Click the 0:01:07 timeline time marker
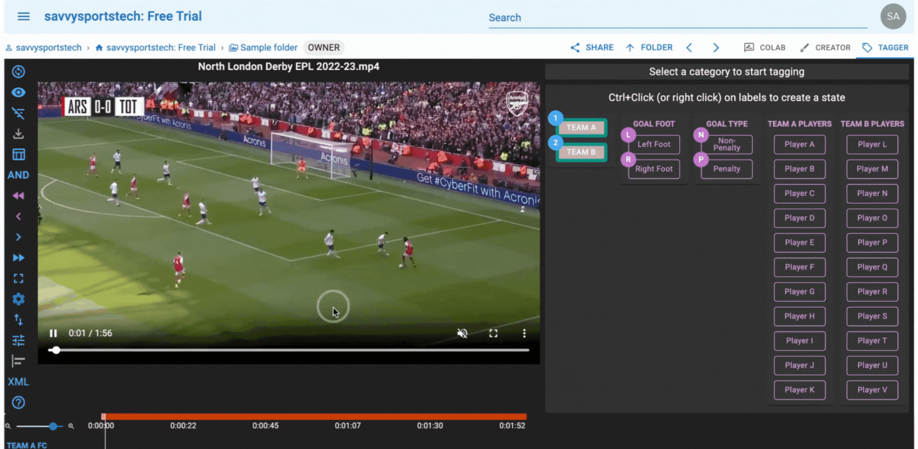 point(348,426)
